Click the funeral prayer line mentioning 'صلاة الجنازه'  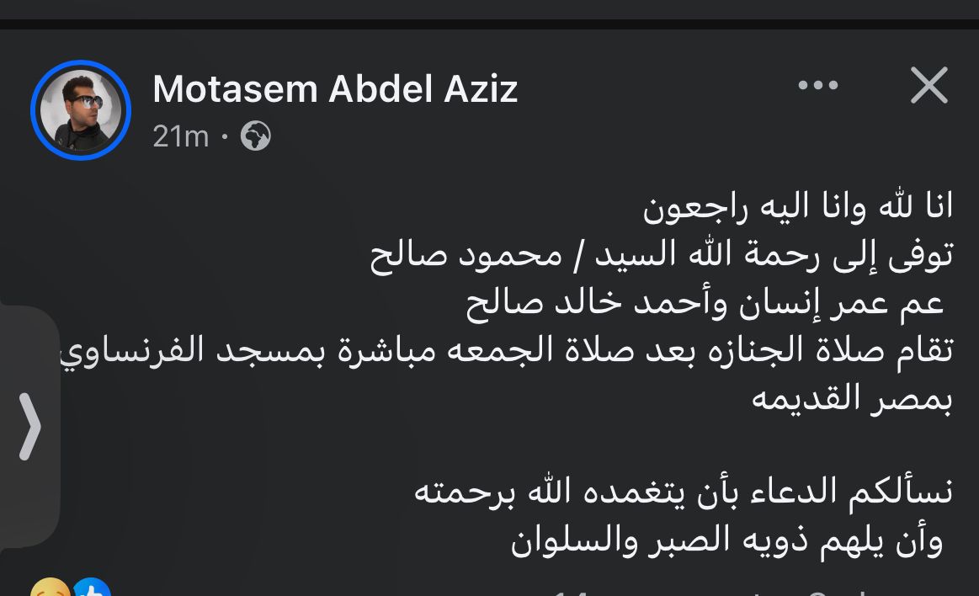(x=505, y=351)
